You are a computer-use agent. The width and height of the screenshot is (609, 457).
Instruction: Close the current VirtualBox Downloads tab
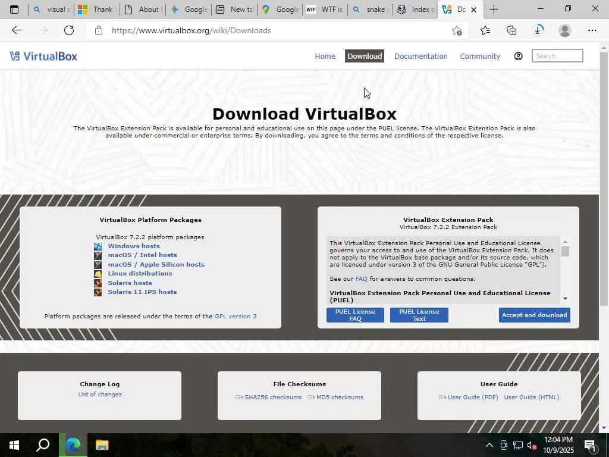(x=473, y=10)
